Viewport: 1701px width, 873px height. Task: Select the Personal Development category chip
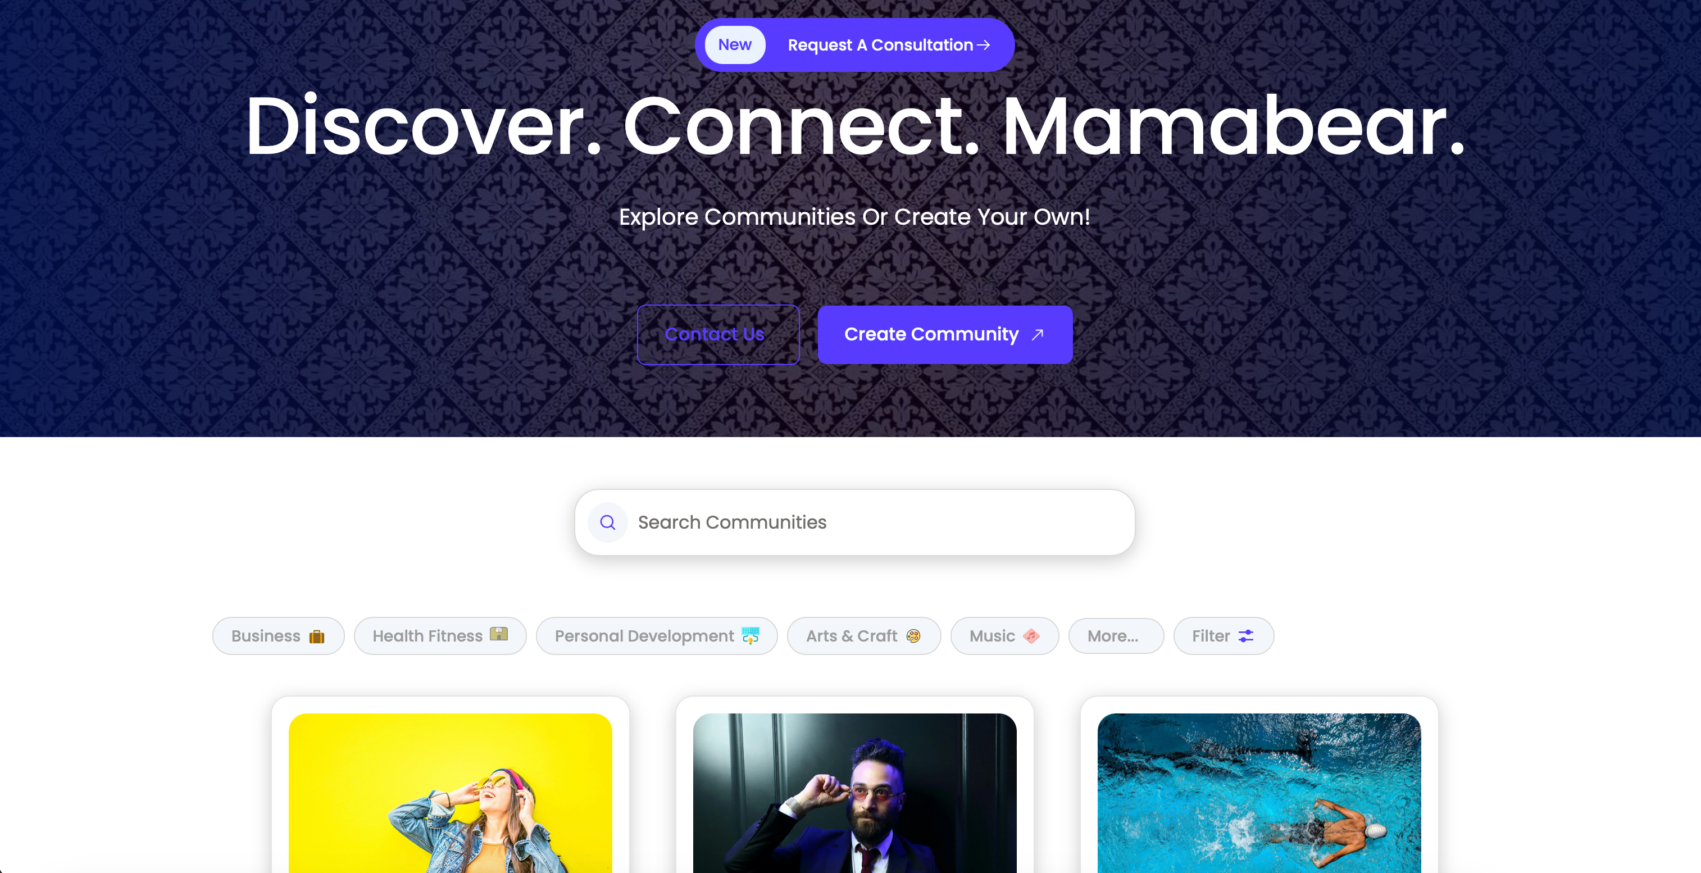tap(656, 636)
